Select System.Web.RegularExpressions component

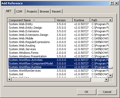point(58,42)
